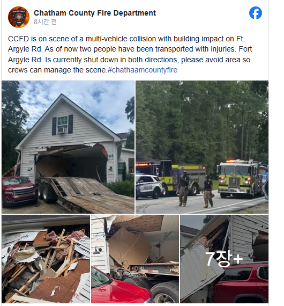Open photo of red car under trailer
The width and height of the screenshot is (284, 306).
pyautogui.click(x=135, y=259)
